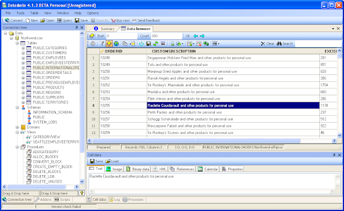Click the Buy now cart button

tap(120, 20)
